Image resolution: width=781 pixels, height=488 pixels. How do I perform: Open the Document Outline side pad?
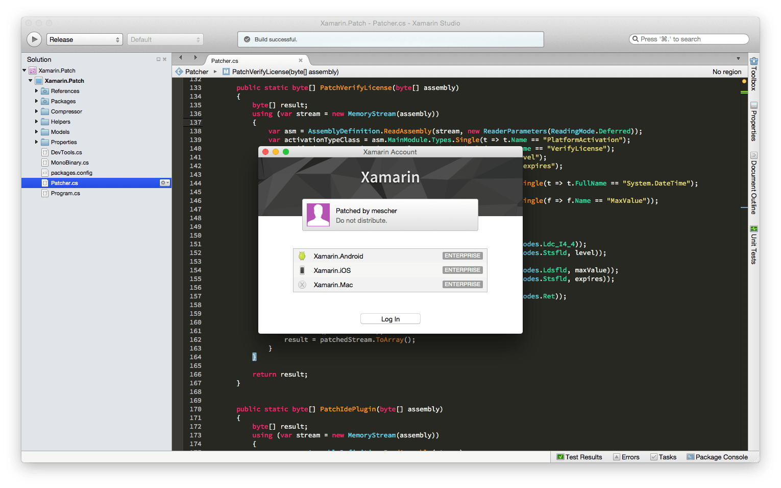(753, 183)
